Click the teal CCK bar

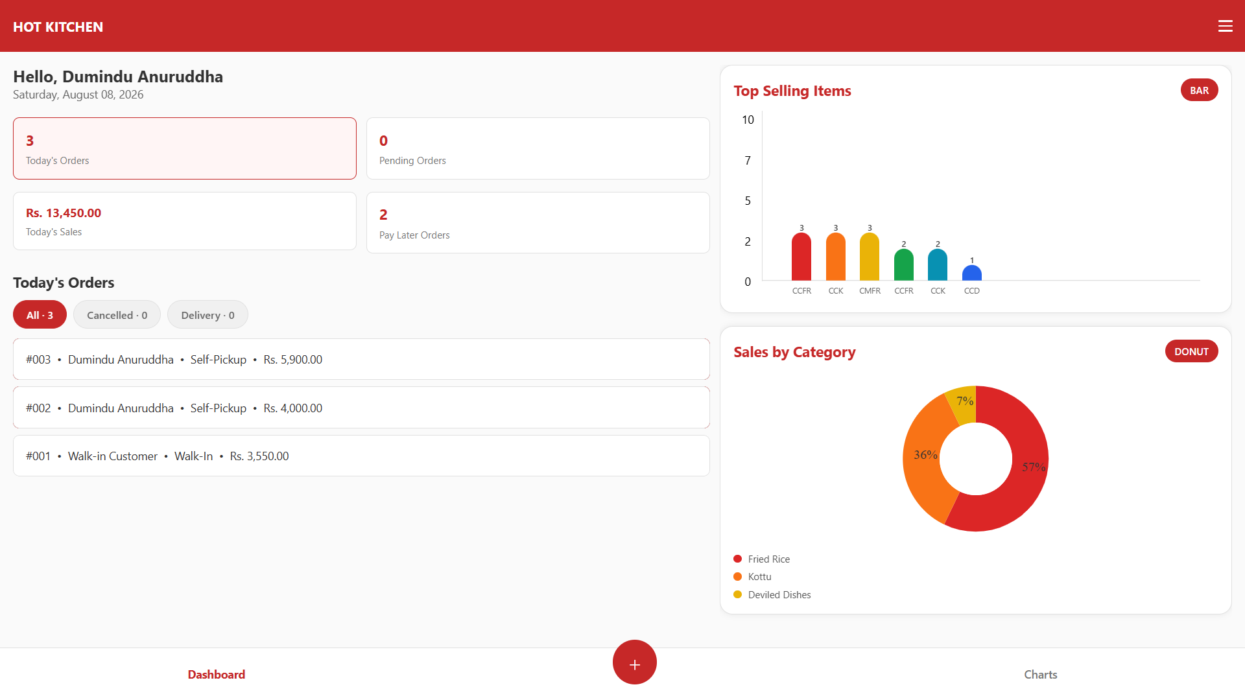pos(938,265)
